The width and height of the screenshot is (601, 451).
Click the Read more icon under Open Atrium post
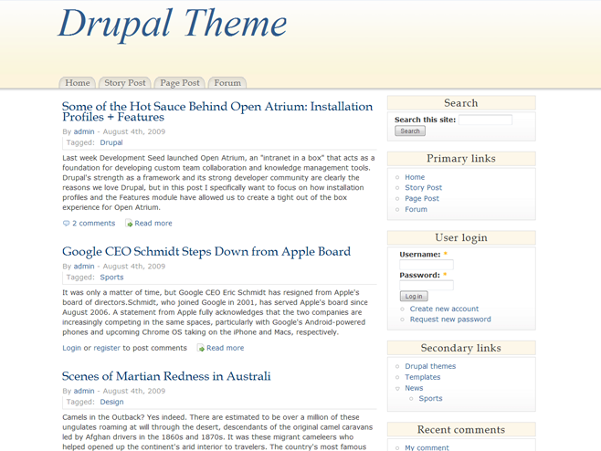129,223
